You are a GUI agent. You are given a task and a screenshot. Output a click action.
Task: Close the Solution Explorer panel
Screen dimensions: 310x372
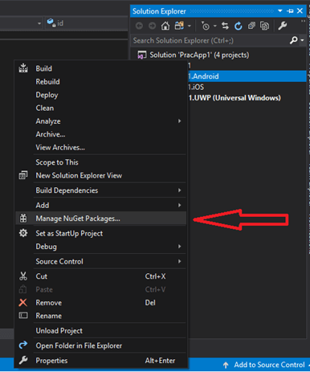[300, 11]
